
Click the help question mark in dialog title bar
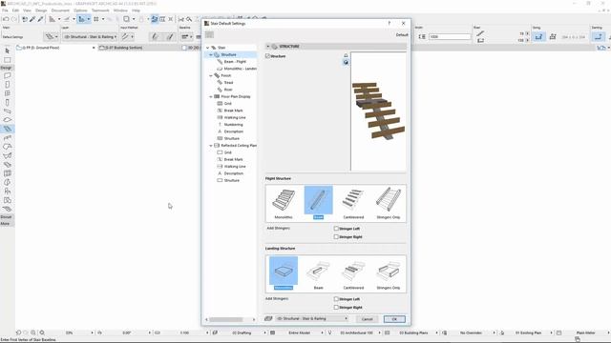tap(389, 23)
